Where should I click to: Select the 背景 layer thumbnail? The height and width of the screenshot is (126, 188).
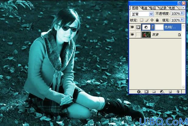[x=146, y=35]
